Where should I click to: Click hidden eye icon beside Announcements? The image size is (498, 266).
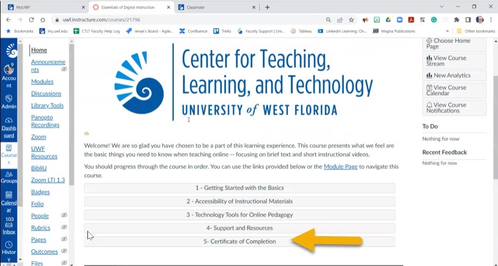coord(64,69)
